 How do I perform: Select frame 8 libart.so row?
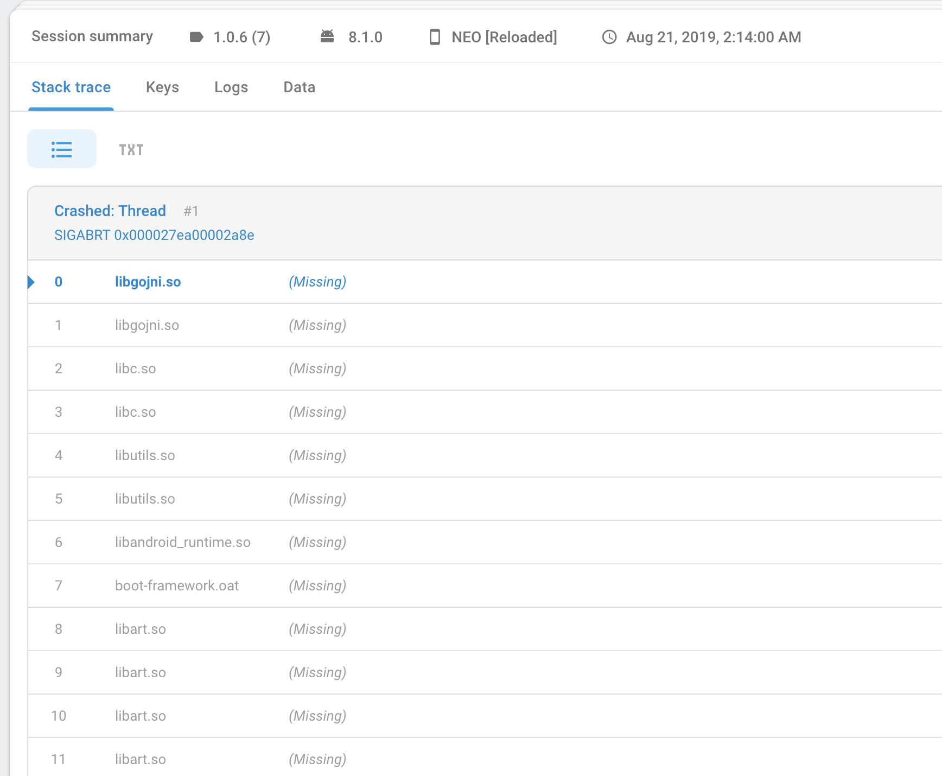[x=485, y=629]
